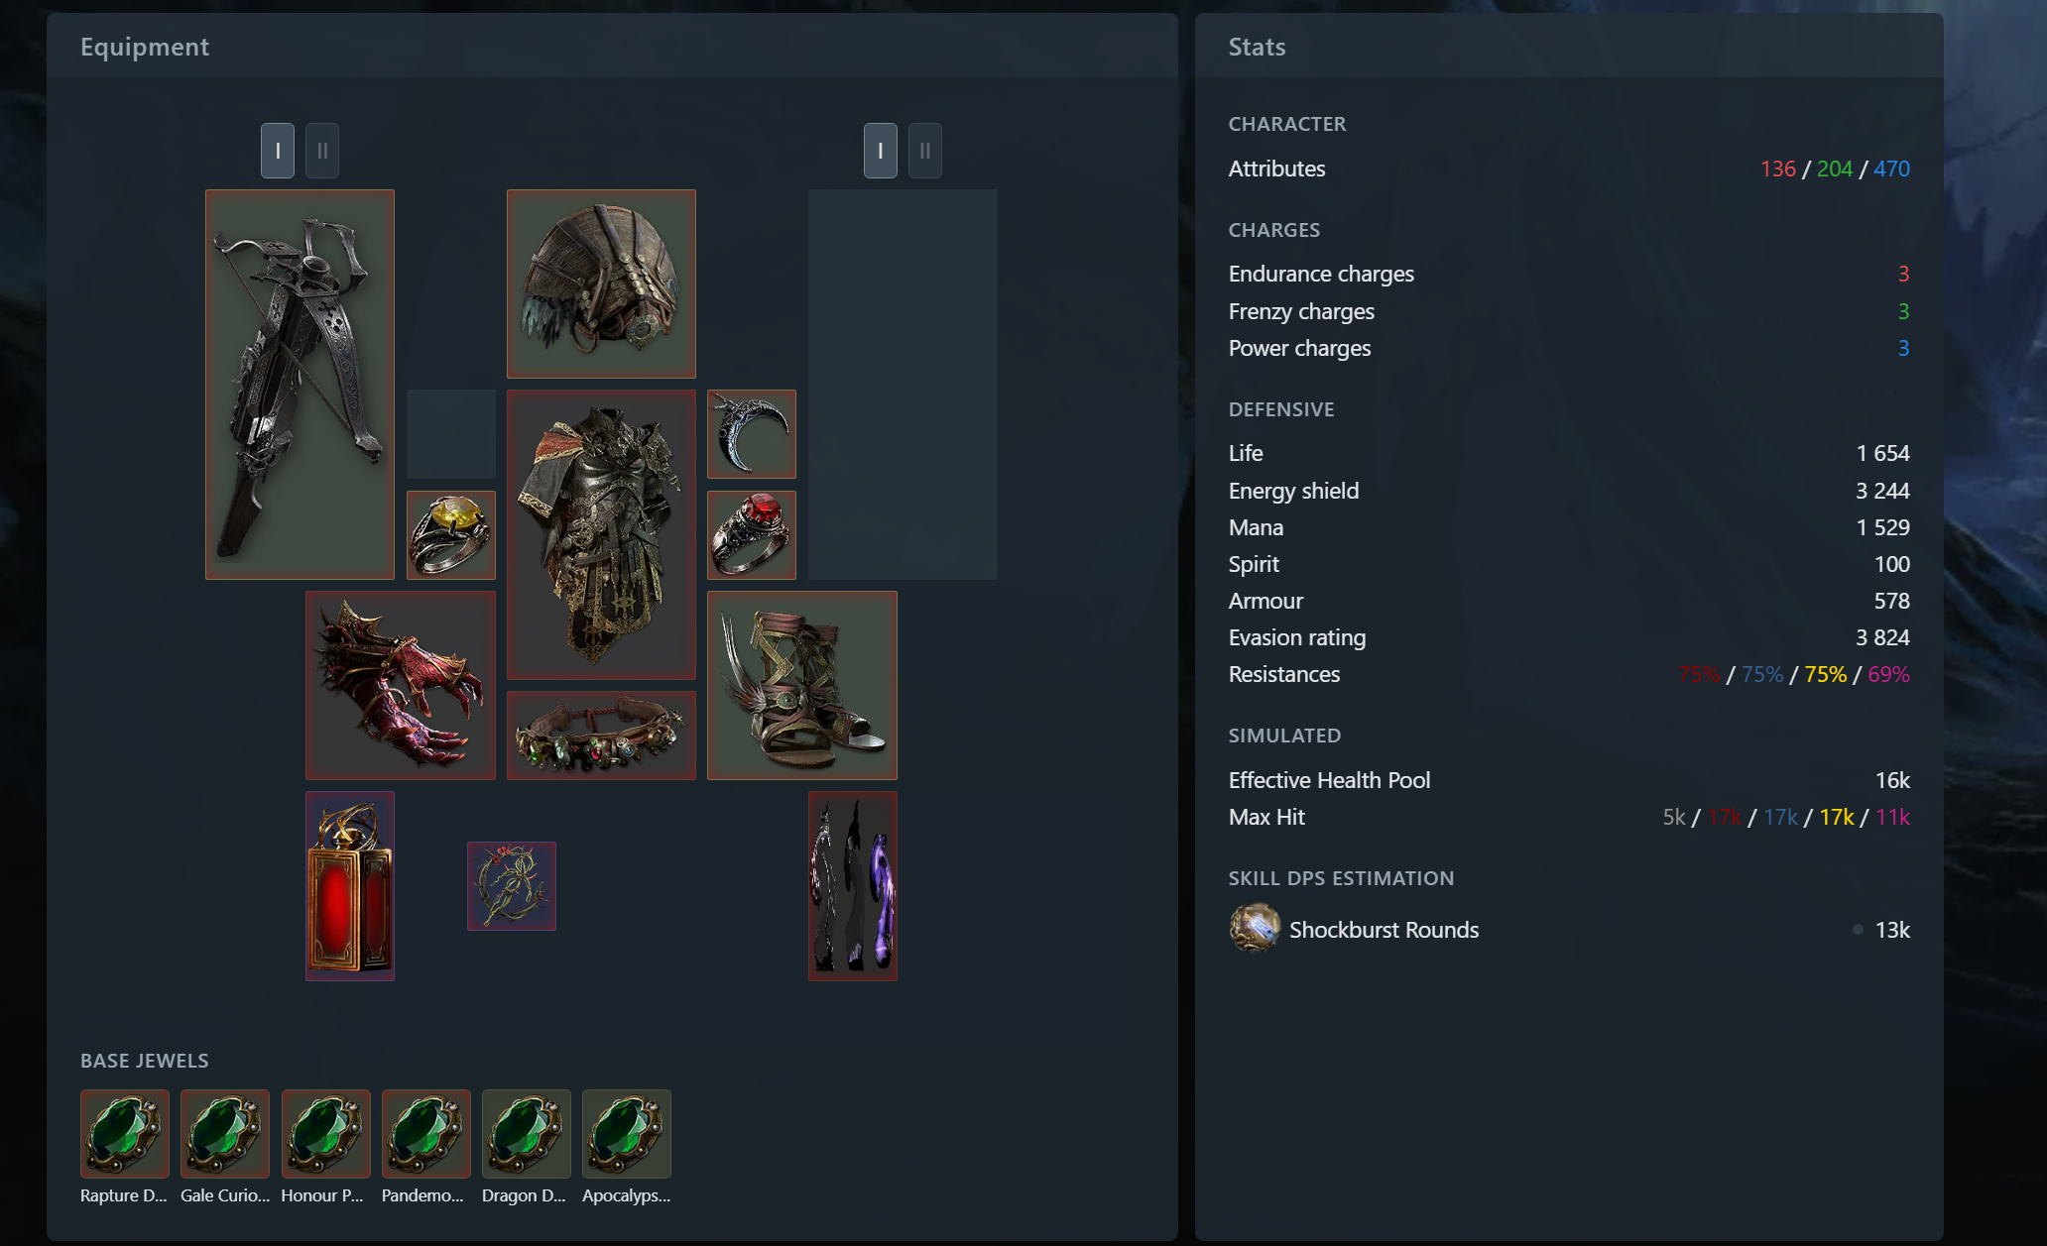The height and width of the screenshot is (1246, 2047).
Task: Switch left weapon set to II
Action: (x=322, y=151)
